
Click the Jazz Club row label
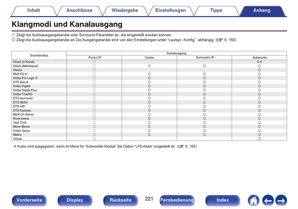pos(19,123)
